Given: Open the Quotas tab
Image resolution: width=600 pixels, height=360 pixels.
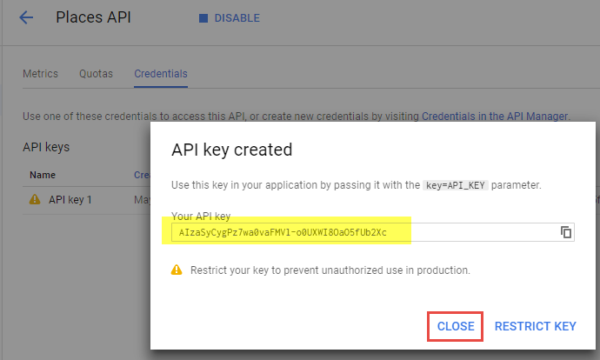Looking at the screenshot, I should [96, 74].
